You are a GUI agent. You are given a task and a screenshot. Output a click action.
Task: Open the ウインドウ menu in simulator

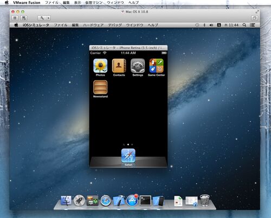134,25
